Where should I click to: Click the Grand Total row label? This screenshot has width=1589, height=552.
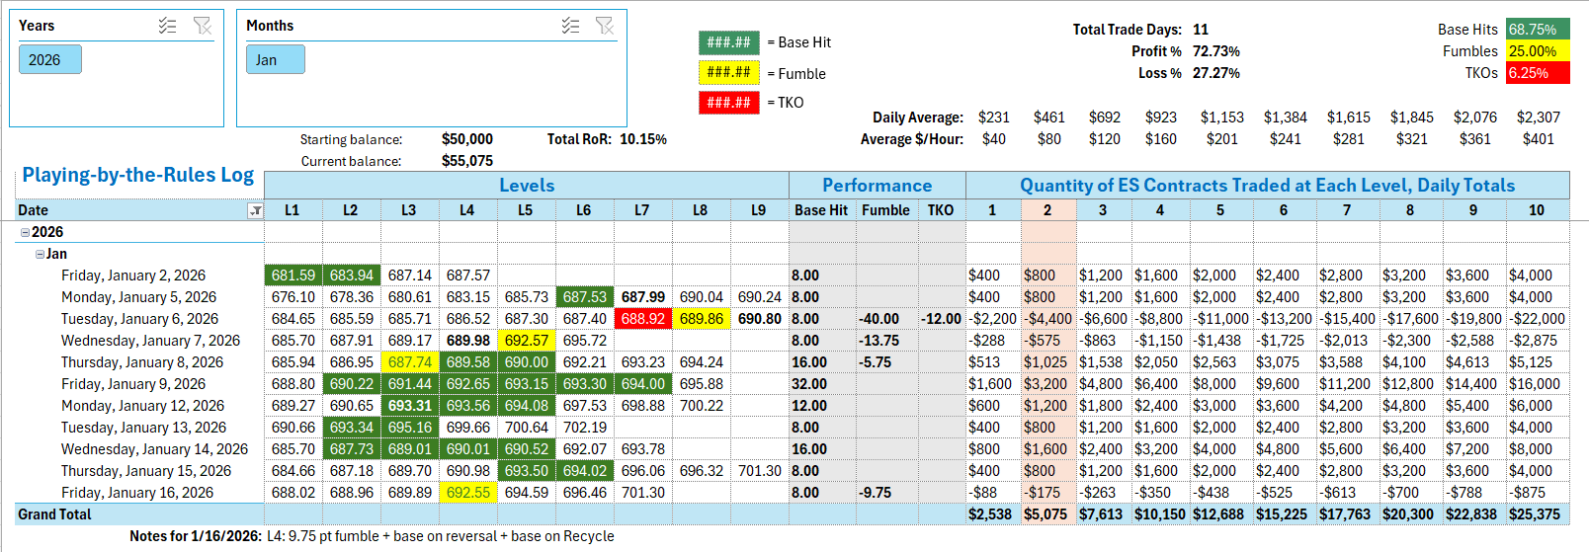pyautogui.click(x=54, y=514)
